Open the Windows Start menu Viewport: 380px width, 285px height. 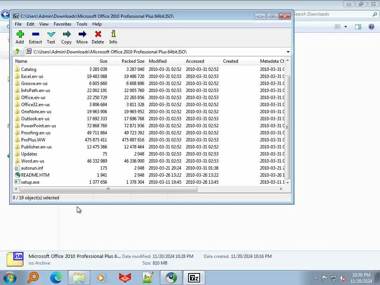coord(10,278)
